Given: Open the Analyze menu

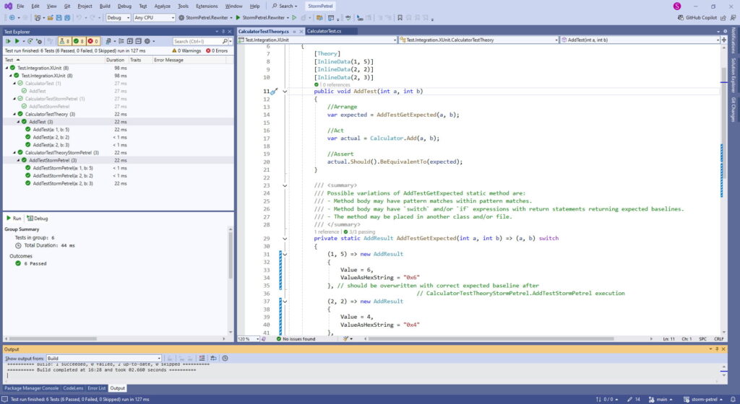Looking at the screenshot, I should click(x=162, y=6).
